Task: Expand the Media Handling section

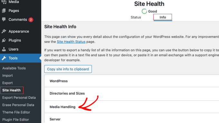Action: coord(132,107)
